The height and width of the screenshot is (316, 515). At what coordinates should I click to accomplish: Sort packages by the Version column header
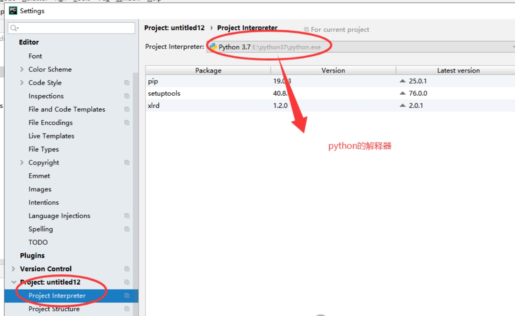click(333, 71)
